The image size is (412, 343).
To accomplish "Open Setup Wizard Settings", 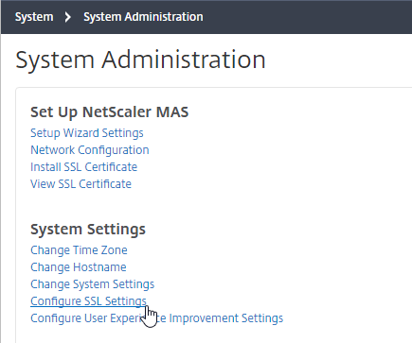I will click(x=87, y=133).
